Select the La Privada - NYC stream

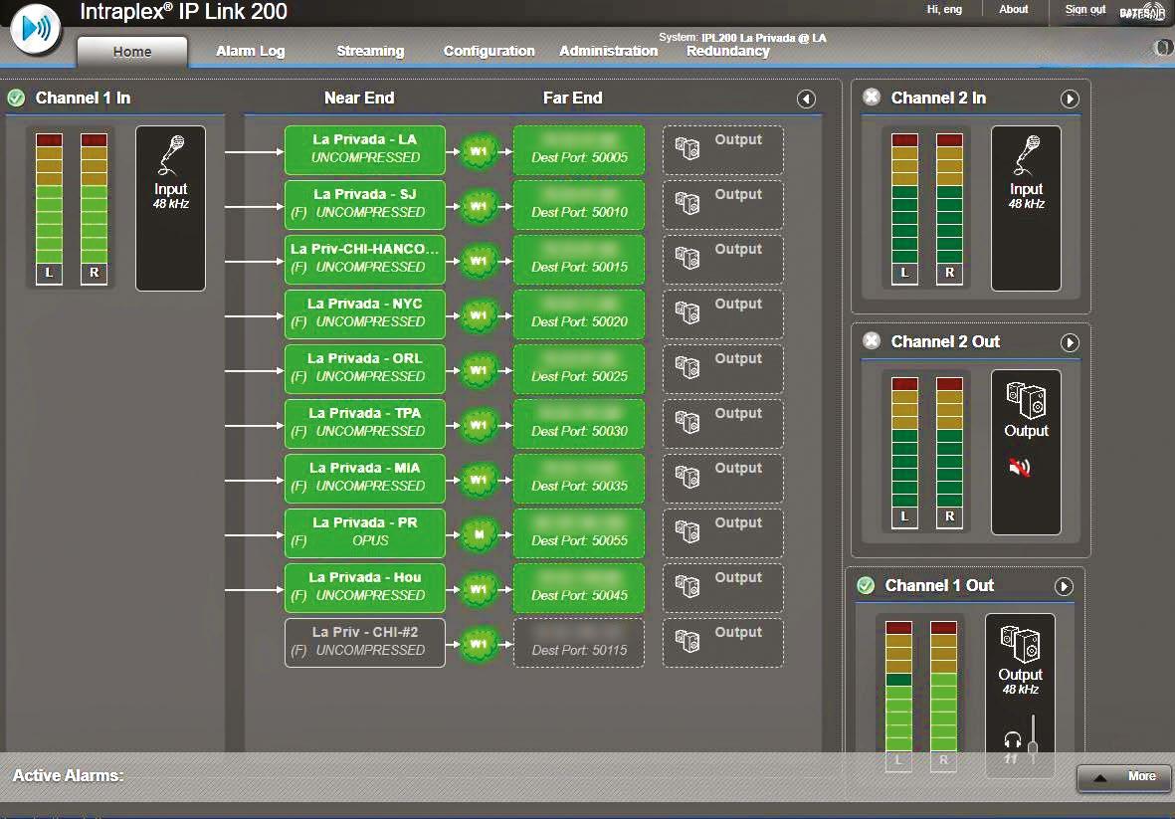coord(365,313)
